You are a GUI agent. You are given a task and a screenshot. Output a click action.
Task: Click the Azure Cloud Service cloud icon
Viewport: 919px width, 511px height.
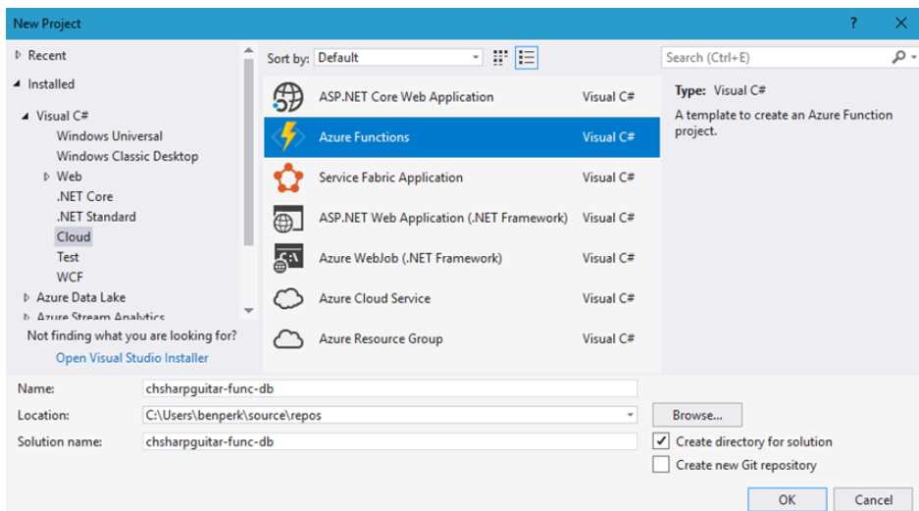pos(287,298)
